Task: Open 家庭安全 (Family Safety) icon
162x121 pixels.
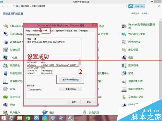Action: 6,66
